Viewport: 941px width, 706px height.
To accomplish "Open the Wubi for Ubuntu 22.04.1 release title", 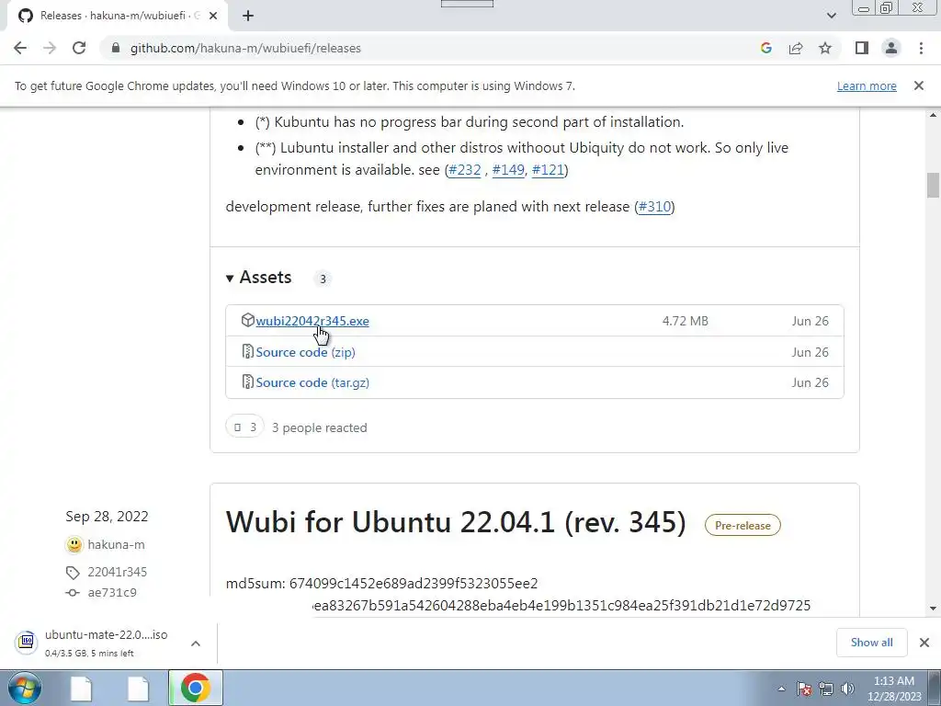I will point(456,522).
